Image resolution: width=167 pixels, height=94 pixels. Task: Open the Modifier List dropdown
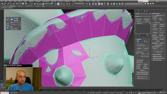[x=143, y=16]
